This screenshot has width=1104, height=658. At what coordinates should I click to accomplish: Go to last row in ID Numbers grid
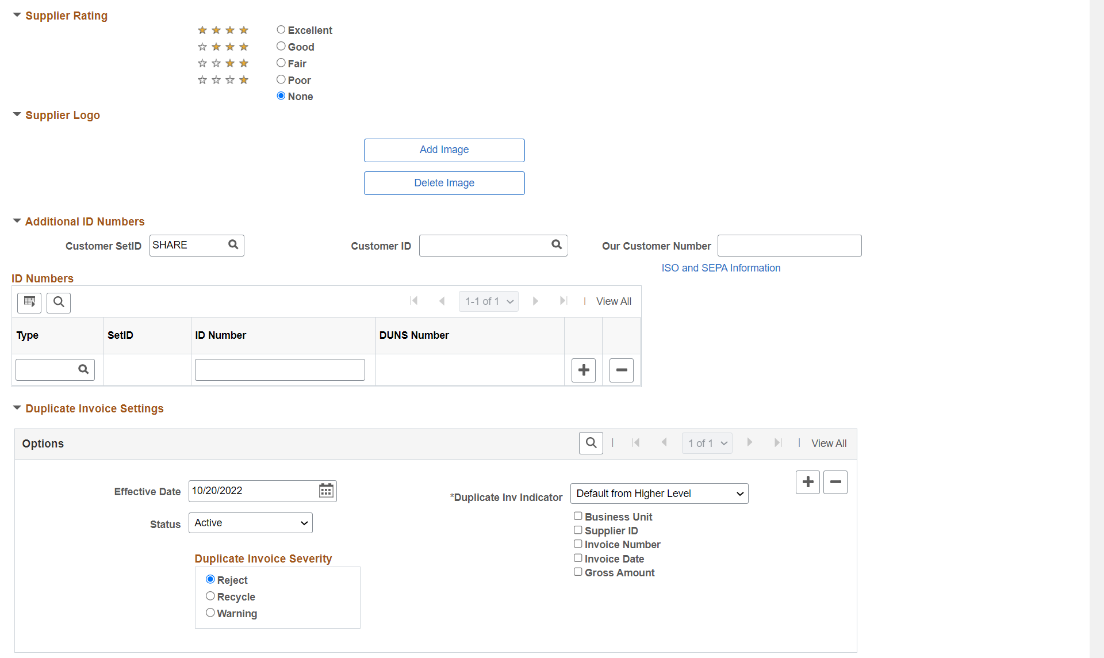(x=563, y=301)
